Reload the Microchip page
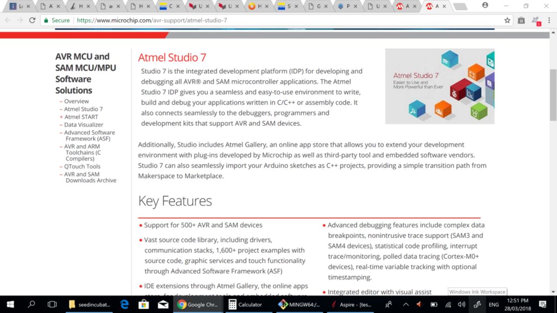Image resolution: width=557 pixels, height=313 pixels. tap(32, 20)
